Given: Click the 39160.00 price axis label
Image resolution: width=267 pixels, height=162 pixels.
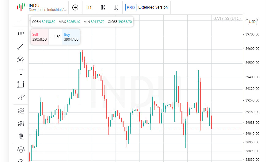Looking at the screenshot, I should click(x=252, y=112).
